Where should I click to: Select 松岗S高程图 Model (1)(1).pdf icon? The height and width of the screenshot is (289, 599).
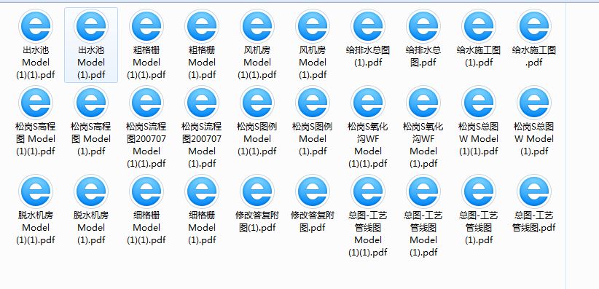point(36,103)
